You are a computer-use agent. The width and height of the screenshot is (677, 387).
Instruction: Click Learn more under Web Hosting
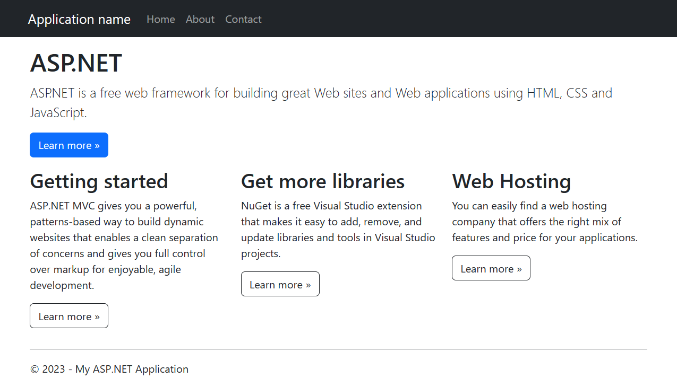pos(491,268)
